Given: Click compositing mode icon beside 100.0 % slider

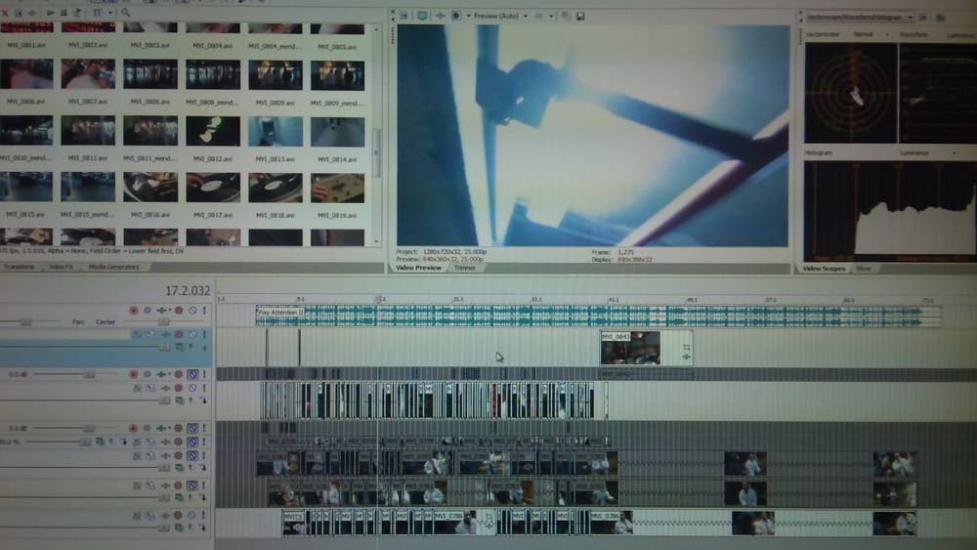Looking at the screenshot, I should coord(100,442).
